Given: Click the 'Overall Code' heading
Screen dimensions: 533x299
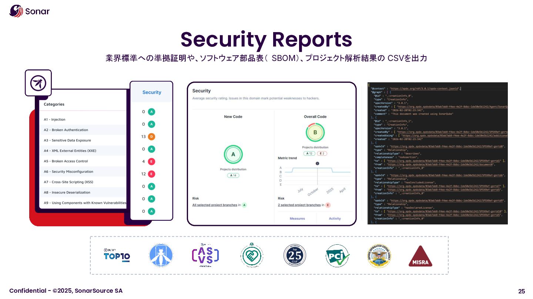Looking at the screenshot, I should 315,117.
